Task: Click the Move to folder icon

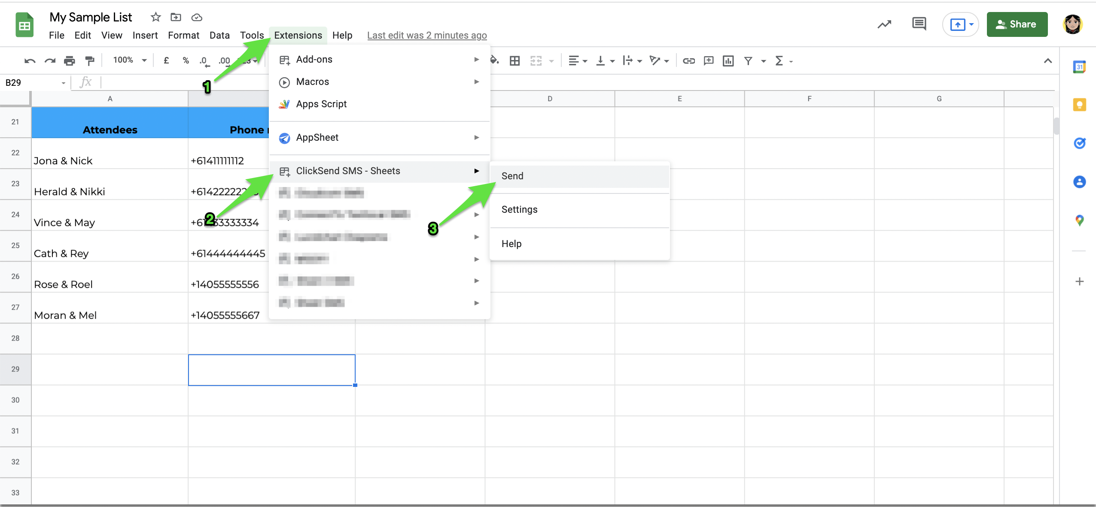Action: tap(176, 17)
